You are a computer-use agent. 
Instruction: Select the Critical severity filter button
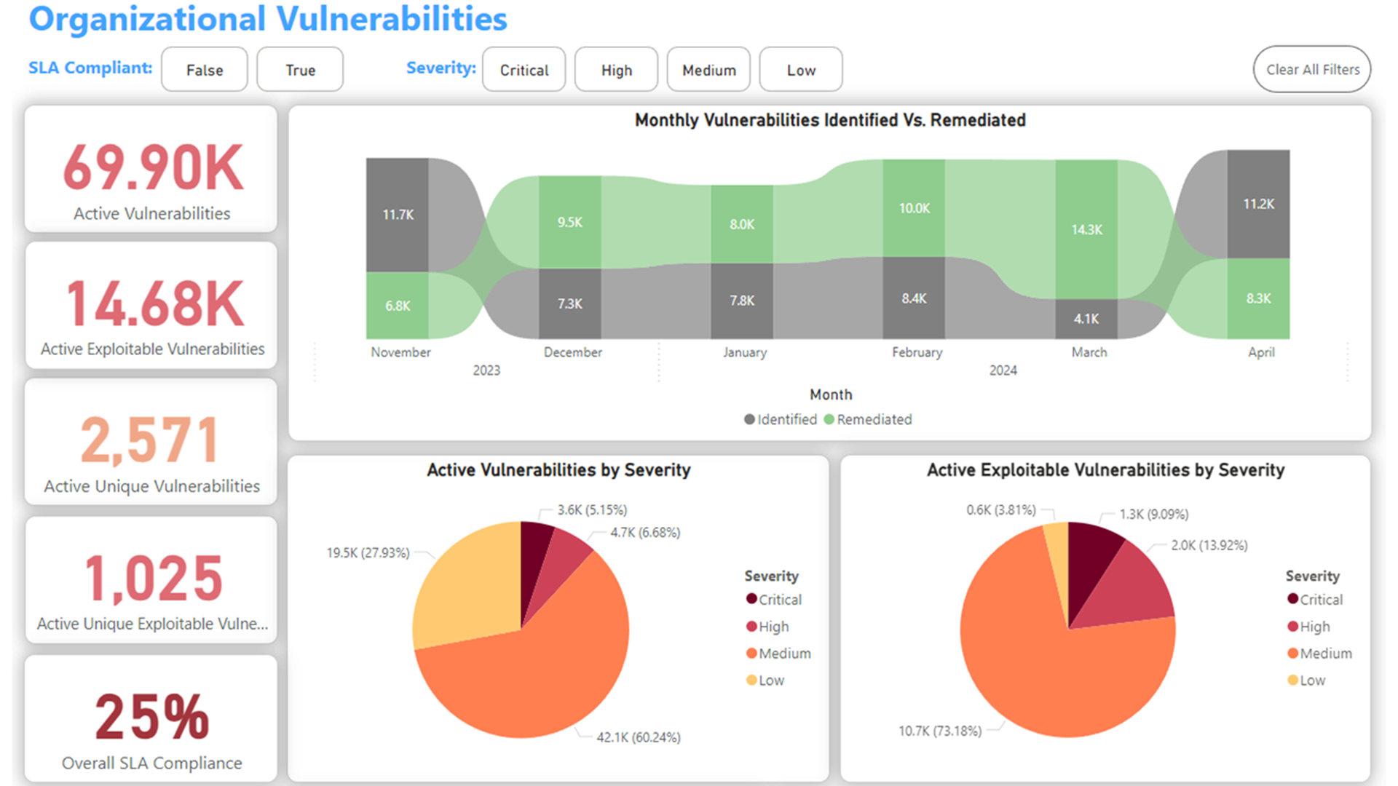[x=524, y=70]
